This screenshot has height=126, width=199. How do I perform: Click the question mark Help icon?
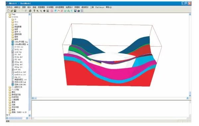pos(34,11)
